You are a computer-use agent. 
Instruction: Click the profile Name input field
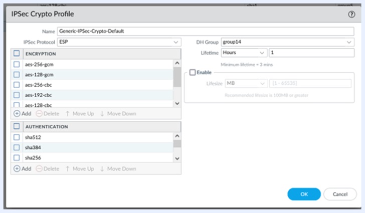(206, 31)
